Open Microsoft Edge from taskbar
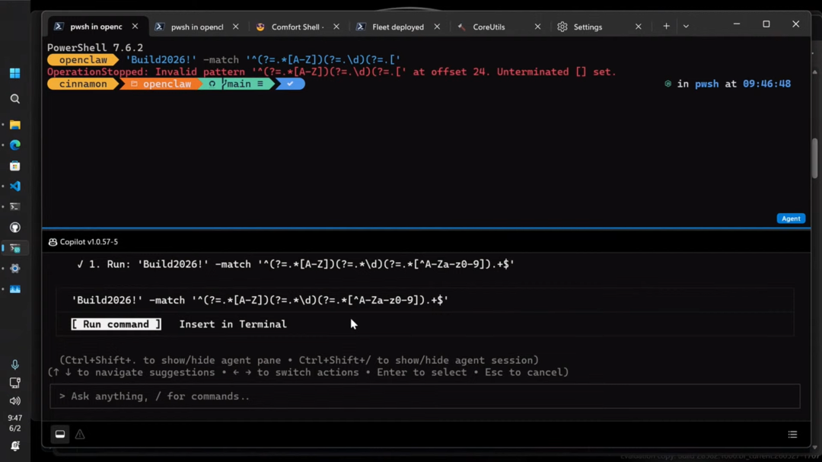 pyautogui.click(x=14, y=145)
